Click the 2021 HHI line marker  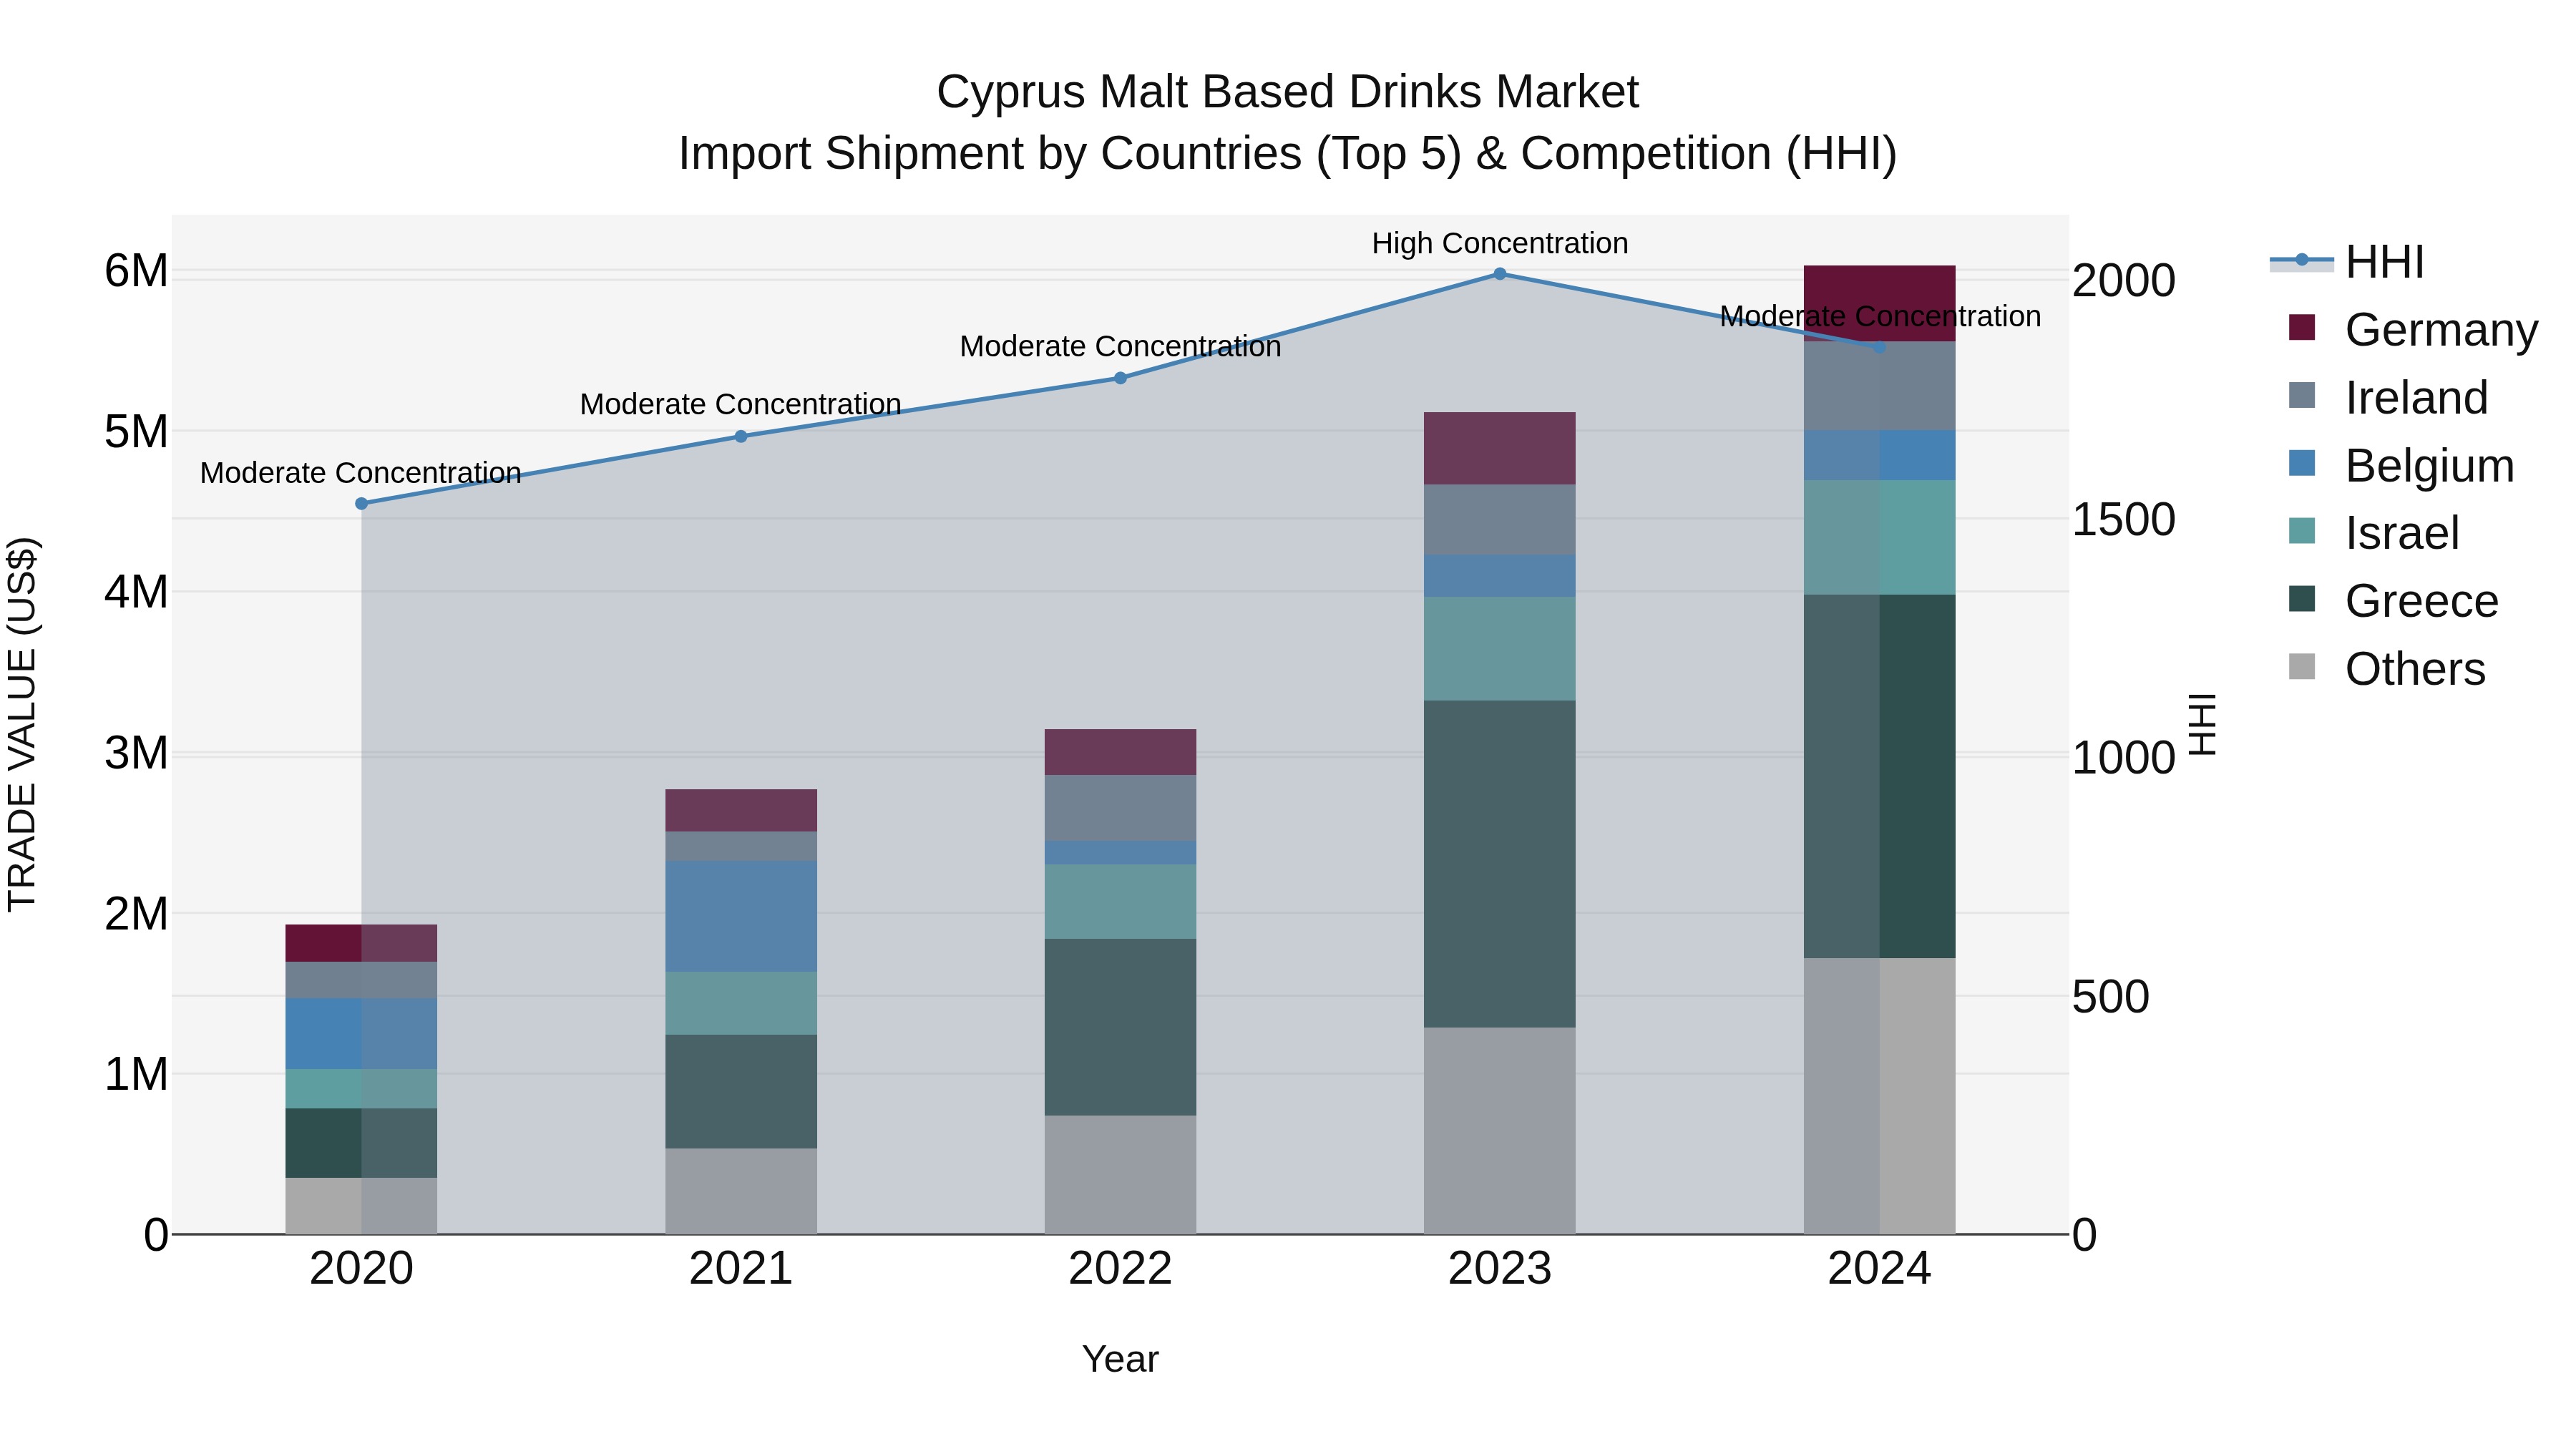tap(741, 436)
